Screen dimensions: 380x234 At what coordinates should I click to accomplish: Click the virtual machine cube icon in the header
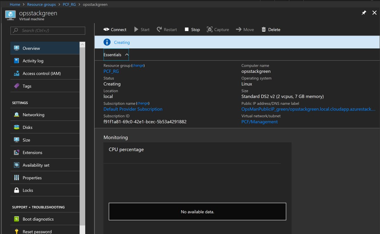coord(10,15)
